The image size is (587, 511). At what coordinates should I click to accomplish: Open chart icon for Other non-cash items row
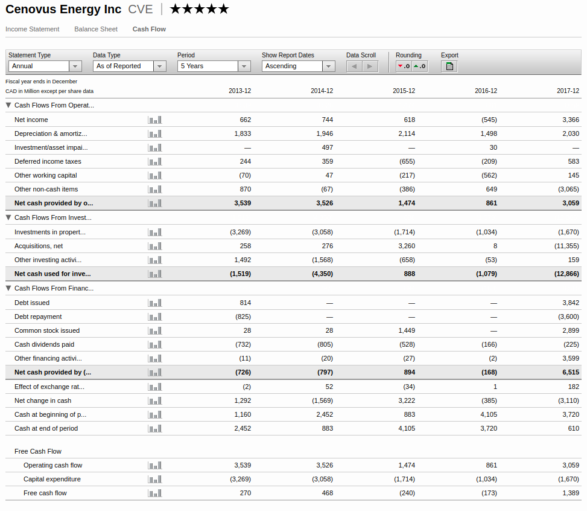coord(155,189)
